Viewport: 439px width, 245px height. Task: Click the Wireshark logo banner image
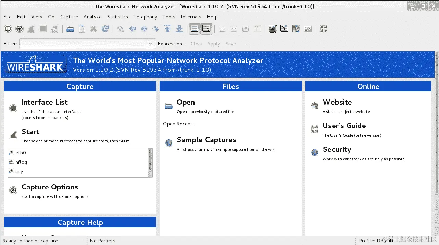click(35, 65)
